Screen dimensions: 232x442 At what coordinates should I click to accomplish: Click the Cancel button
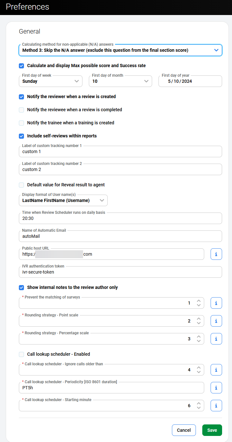coord(184,430)
